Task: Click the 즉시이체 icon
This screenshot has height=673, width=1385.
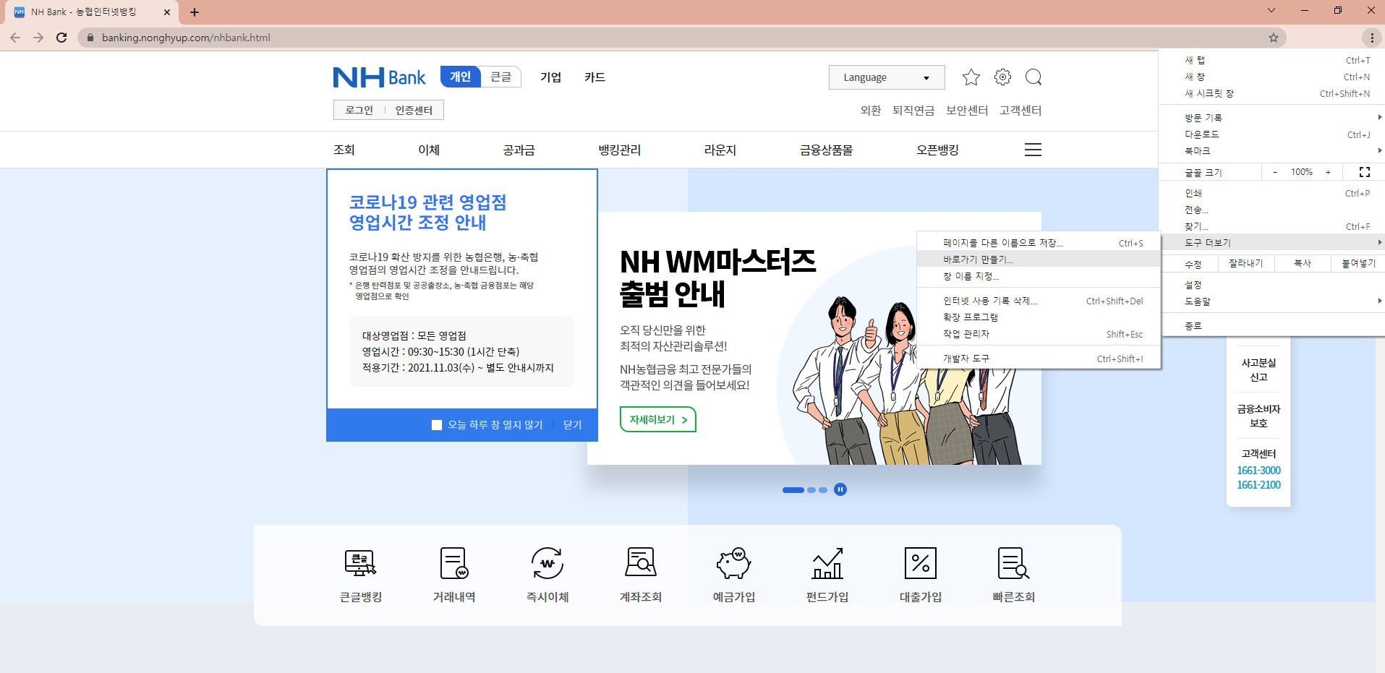Action: tap(547, 563)
